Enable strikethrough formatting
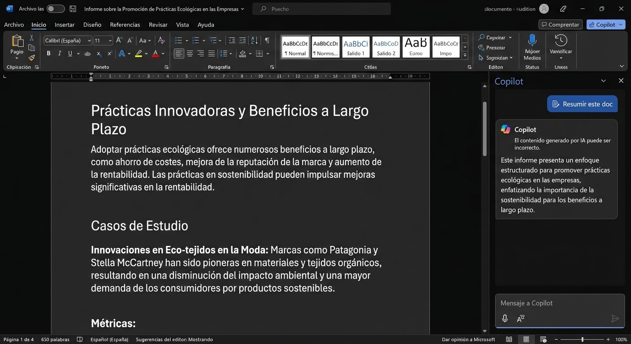The height and width of the screenshot is (344, 631). tap(87, 53)
